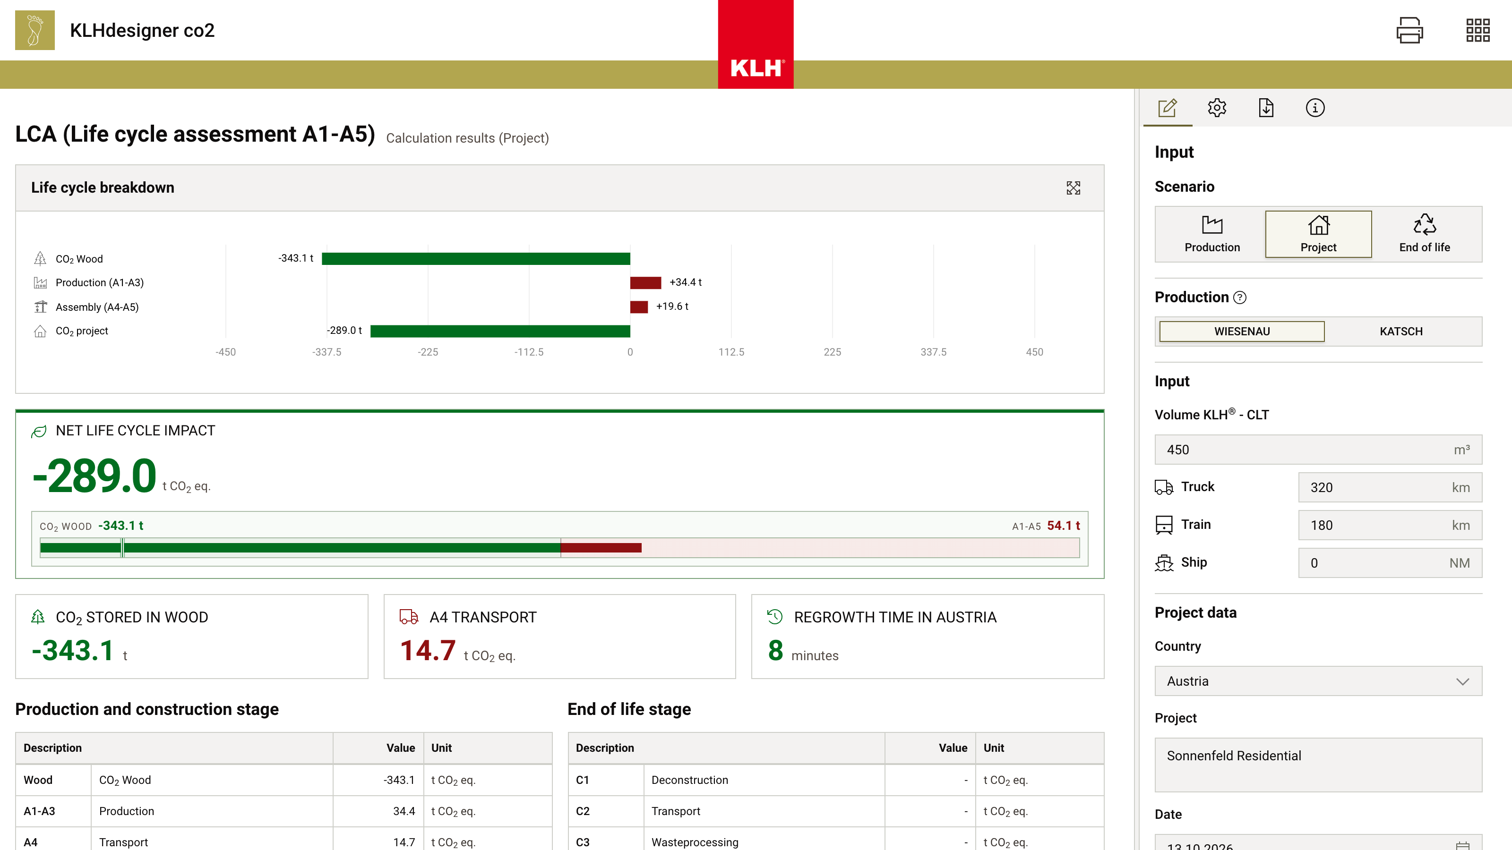
Task: Click the red KLH brand logo
Action: coord(756,44)
